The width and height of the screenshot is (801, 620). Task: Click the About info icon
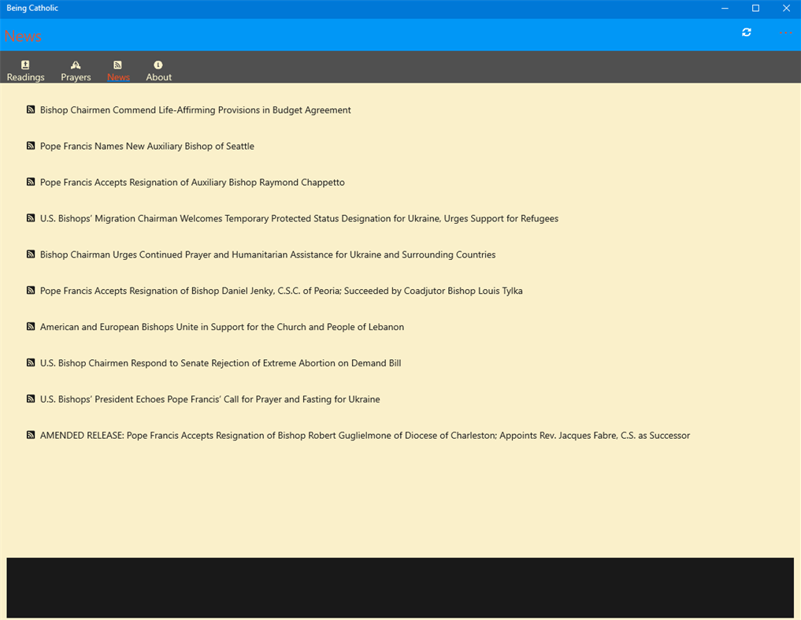[158, 66]
